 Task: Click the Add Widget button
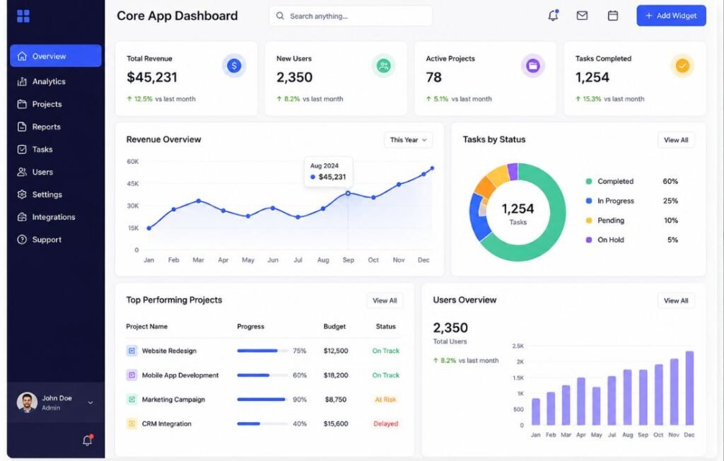point(672,16)
